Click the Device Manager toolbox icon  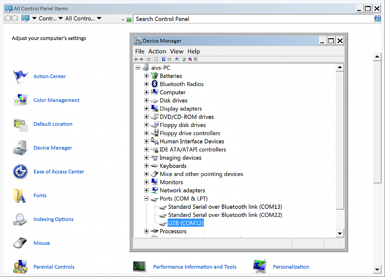20,148
